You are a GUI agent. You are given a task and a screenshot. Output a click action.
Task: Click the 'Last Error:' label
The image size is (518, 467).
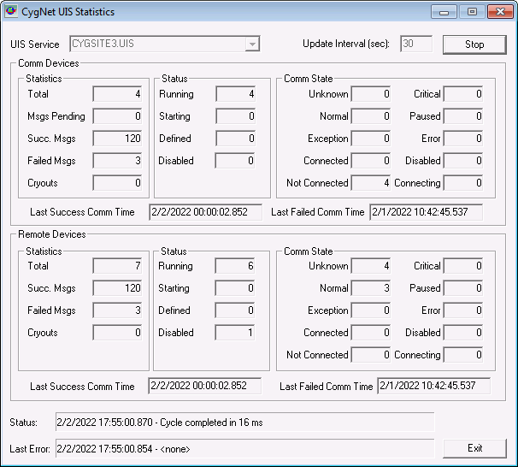point(30,449)
